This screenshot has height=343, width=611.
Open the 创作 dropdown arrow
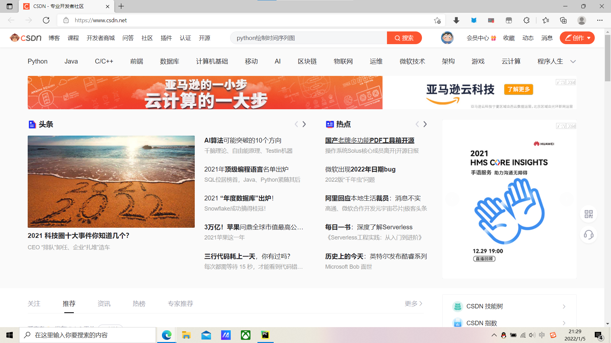coord(589,38)
